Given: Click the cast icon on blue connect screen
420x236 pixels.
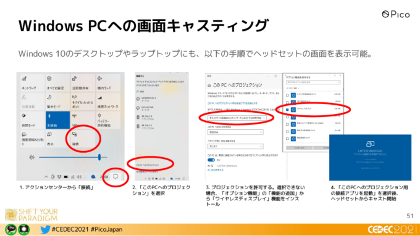Looking at the screenshot, I should 370,144.
